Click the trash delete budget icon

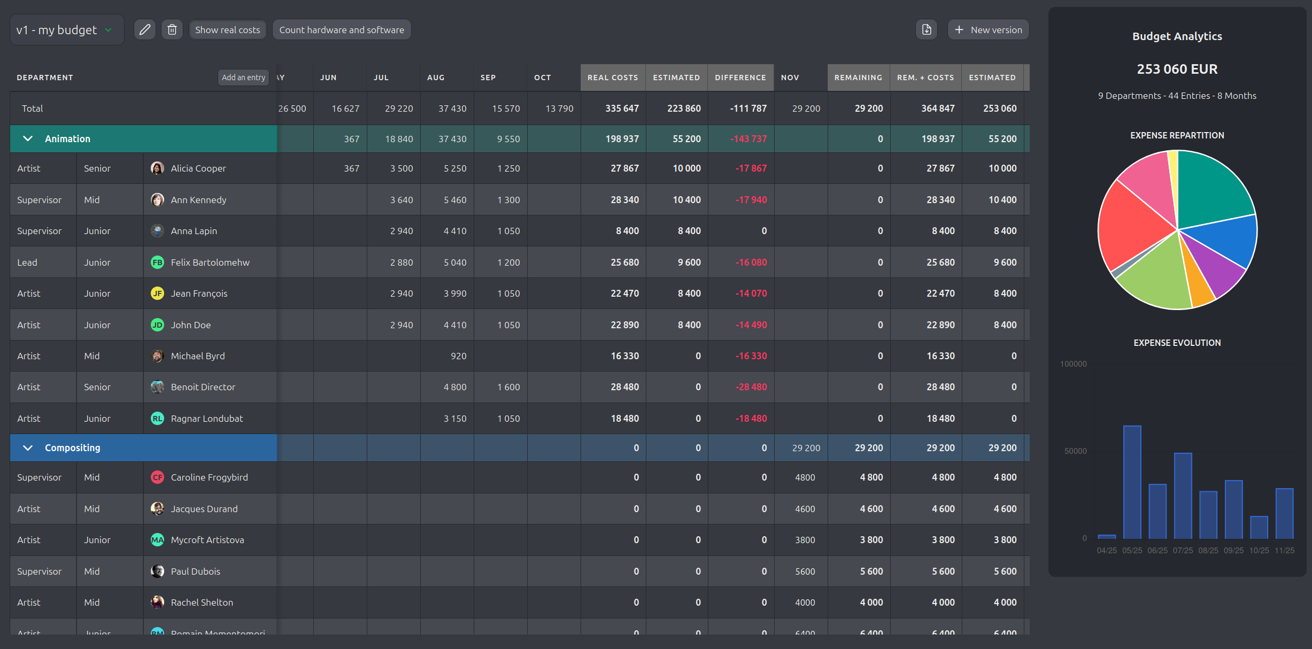click(x=172, y=30)
